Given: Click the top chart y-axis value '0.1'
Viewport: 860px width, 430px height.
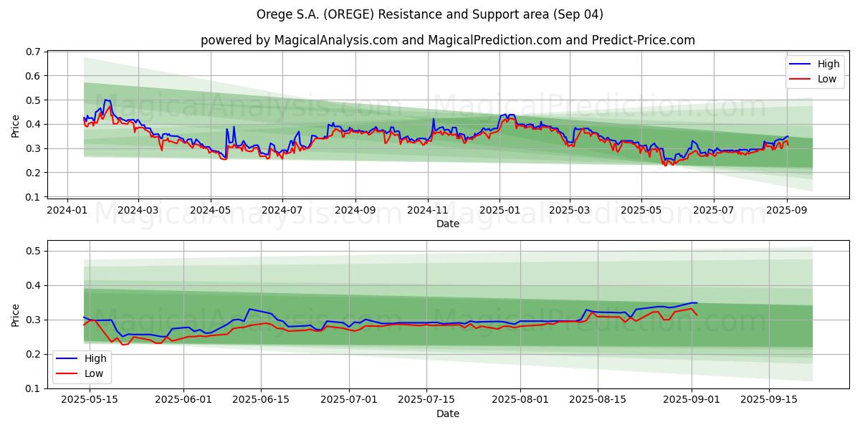Looking at the screenshot, I should point(34,197).
